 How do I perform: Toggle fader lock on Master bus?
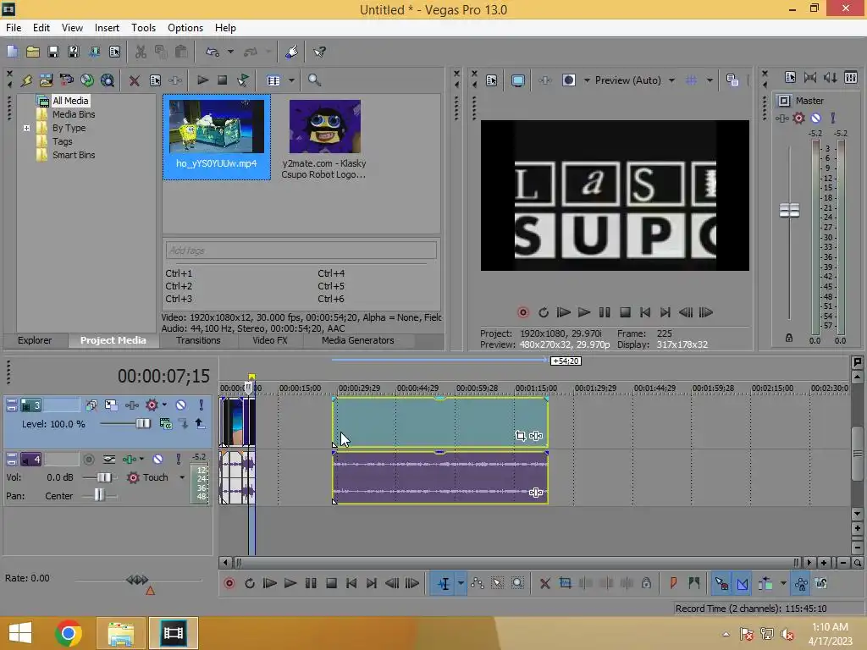[x=789, y=338]
